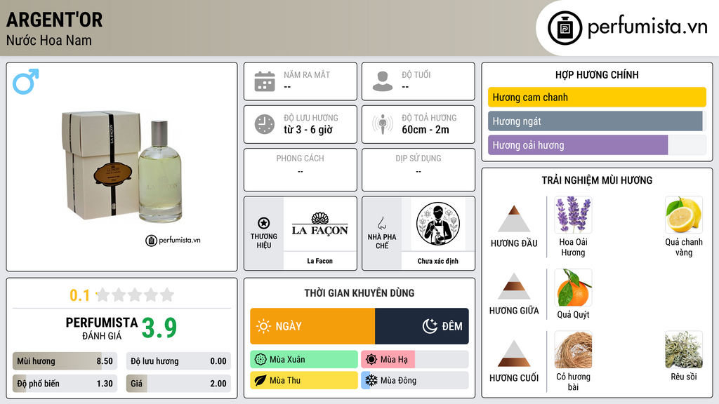Click the ARGENT'OR title text
The image size is (719, 404).
(55, 20)
